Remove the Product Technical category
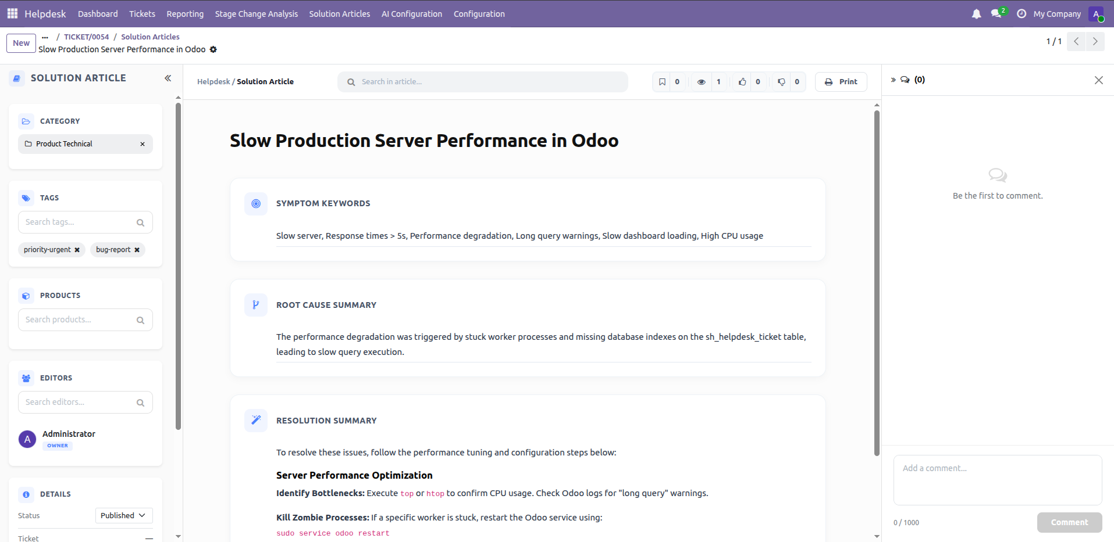Image resolution: width=1114 pixels, height=542 pixels. click(143, 144)
